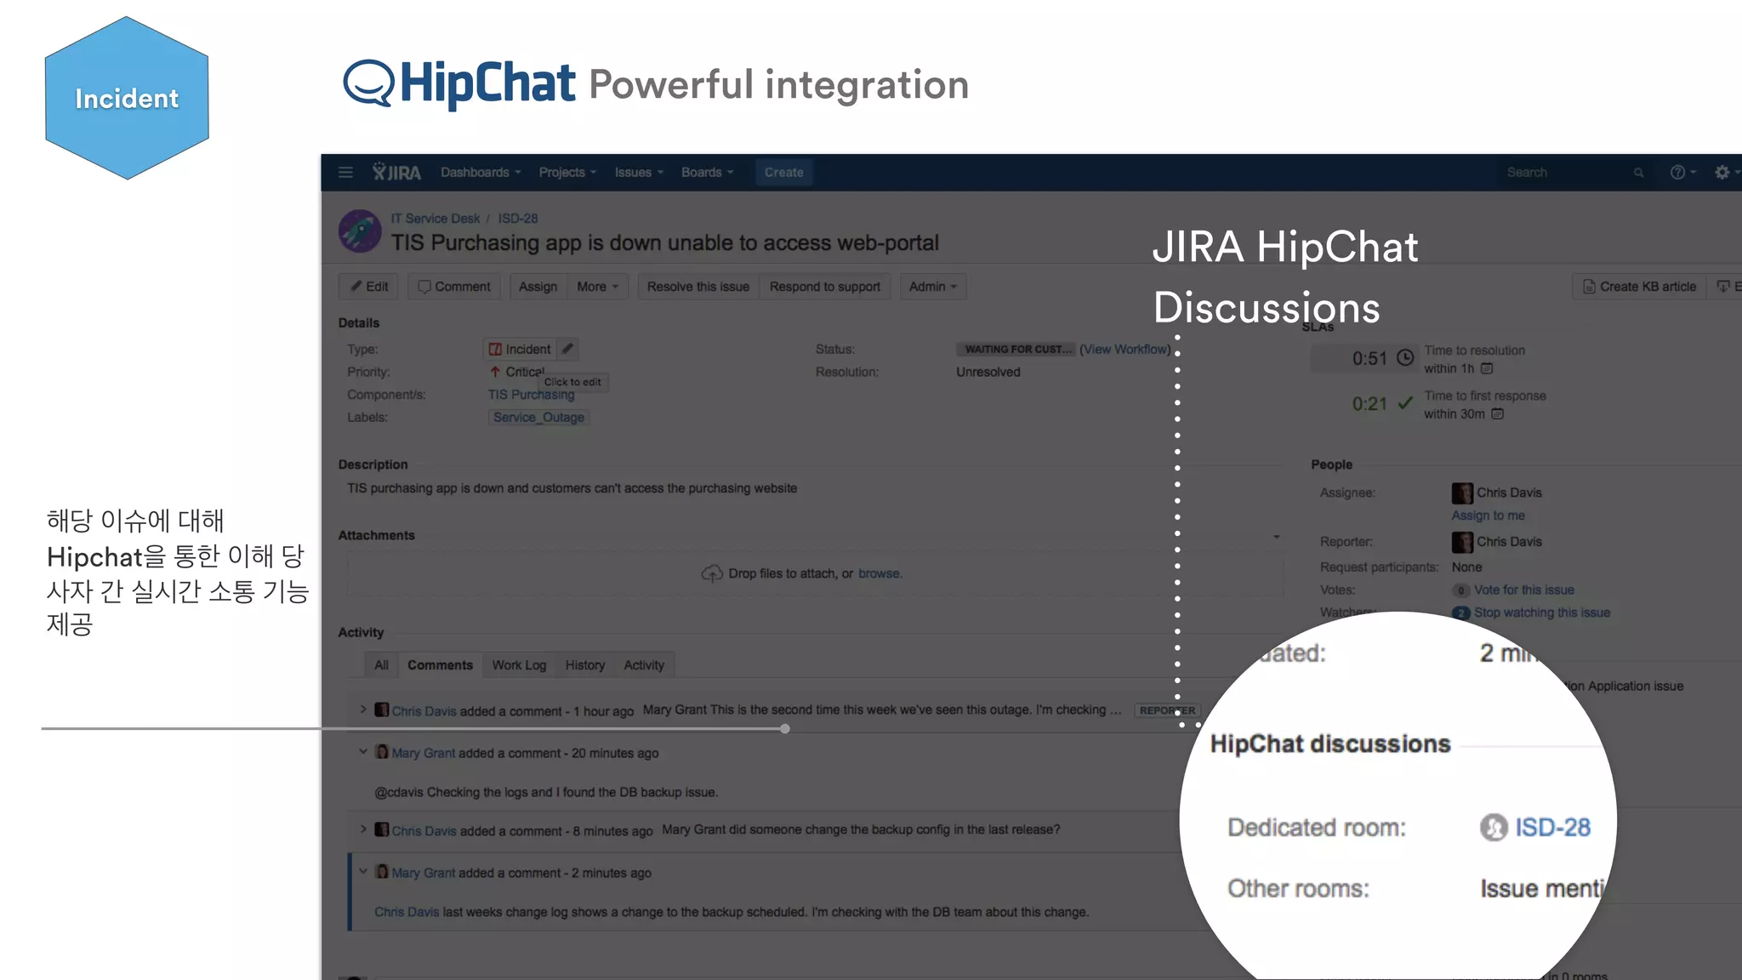Click the search magnifier icon
Image resolution: width=1742 pixels, height=980 pixels.
[1638, 173]
